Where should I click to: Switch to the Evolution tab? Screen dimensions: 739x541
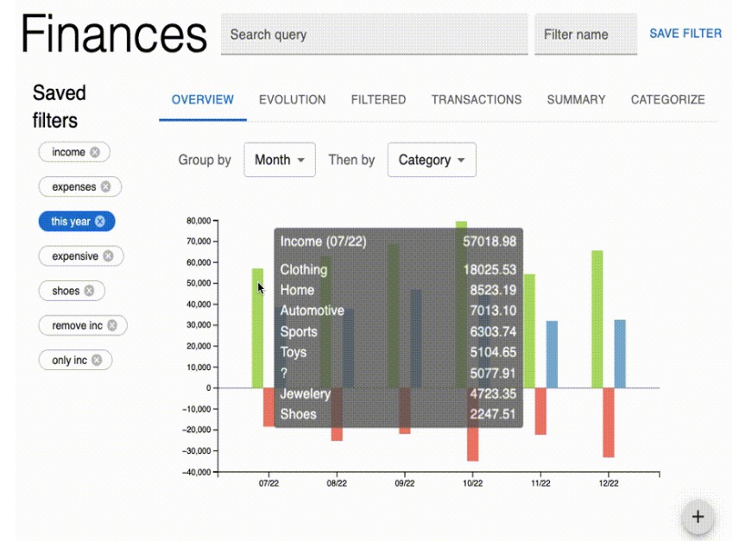[x=292, y=99]
